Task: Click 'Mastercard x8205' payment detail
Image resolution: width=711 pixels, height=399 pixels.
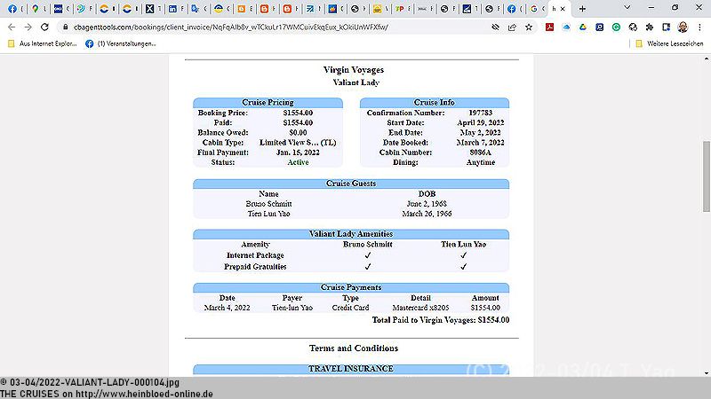Action: 420,308
